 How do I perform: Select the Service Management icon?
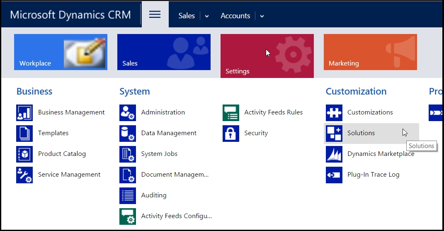(x=24, y=175)
